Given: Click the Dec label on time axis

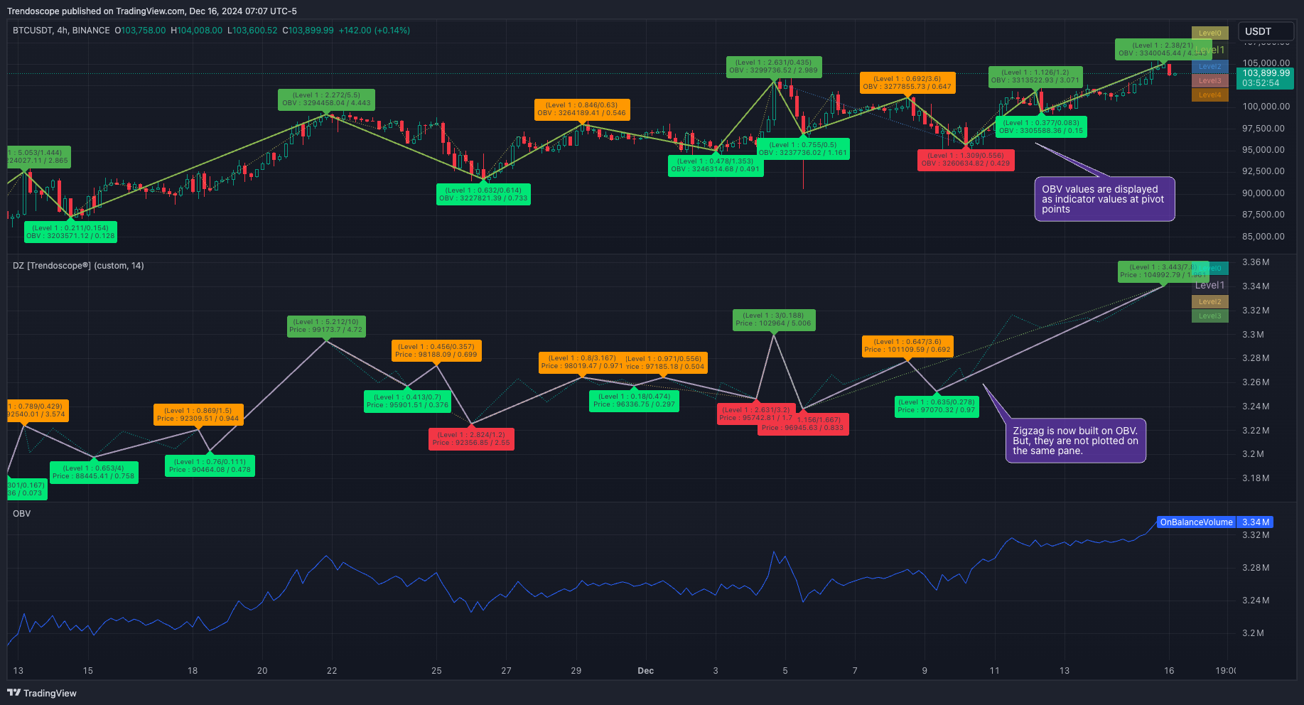Looking at the screenshot, I should tap(645, 671).
